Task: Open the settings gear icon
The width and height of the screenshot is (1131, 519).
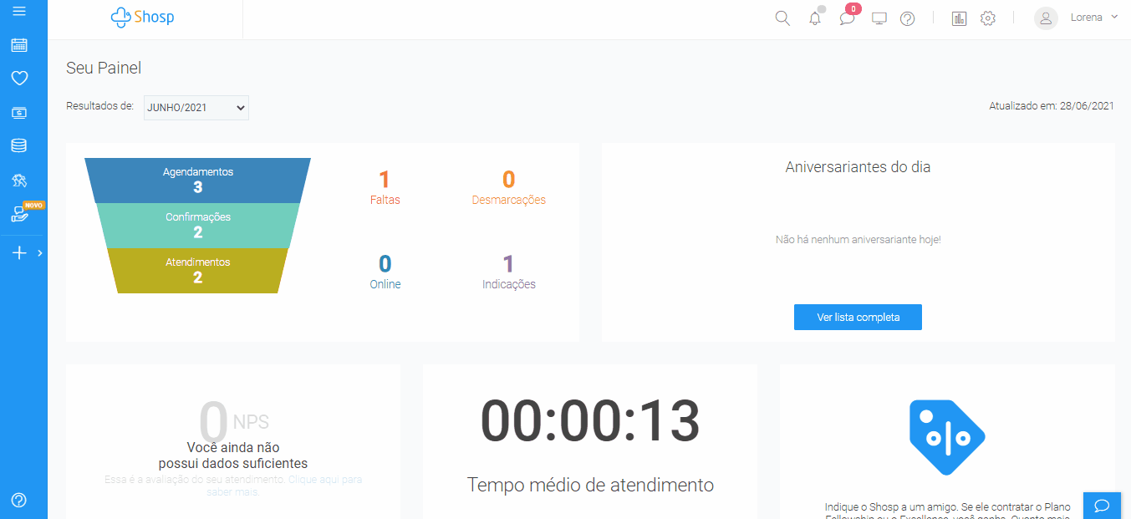Action: pyautogui.click(x=987, y=17)
